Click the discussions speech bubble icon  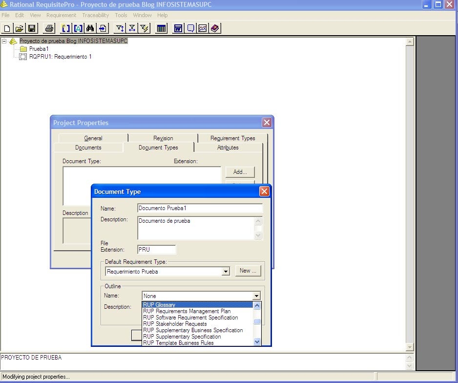190,28
